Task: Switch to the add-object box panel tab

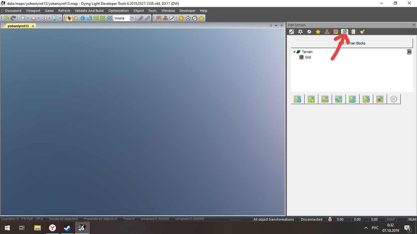Action: [x=336, y=32]
